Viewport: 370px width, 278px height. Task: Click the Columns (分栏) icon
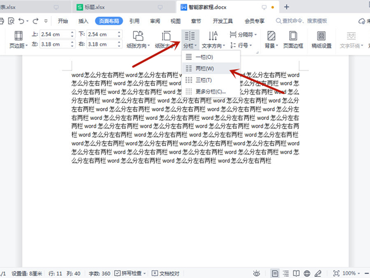click(188, 36)
